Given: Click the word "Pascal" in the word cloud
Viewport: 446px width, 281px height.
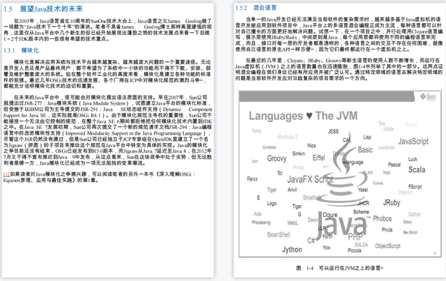Looking at the screenshot, I should click(394, 165).
